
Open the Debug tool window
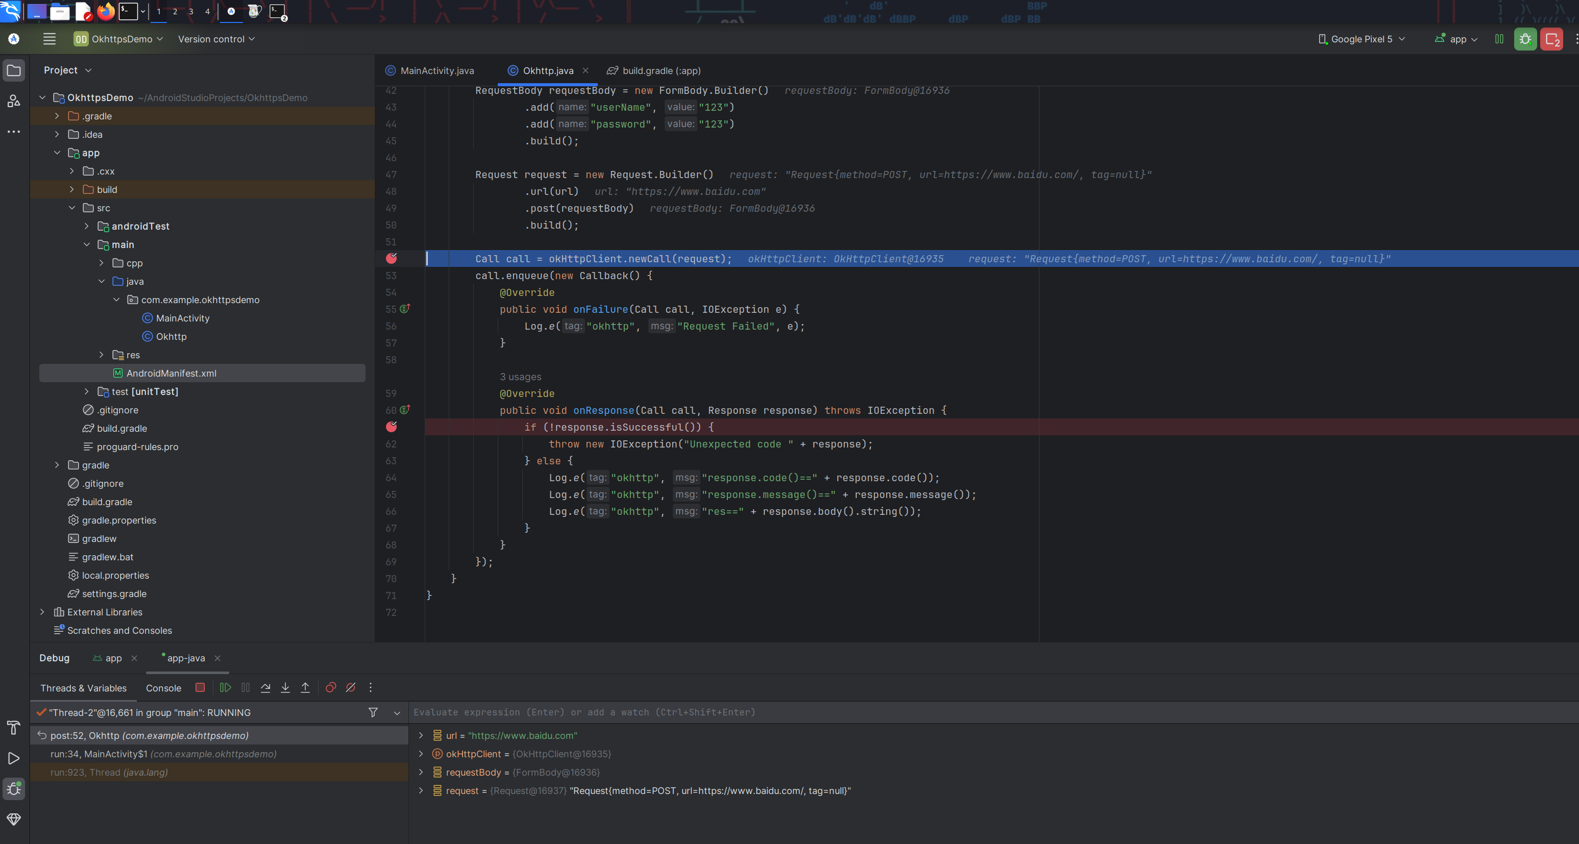point(13,789)
